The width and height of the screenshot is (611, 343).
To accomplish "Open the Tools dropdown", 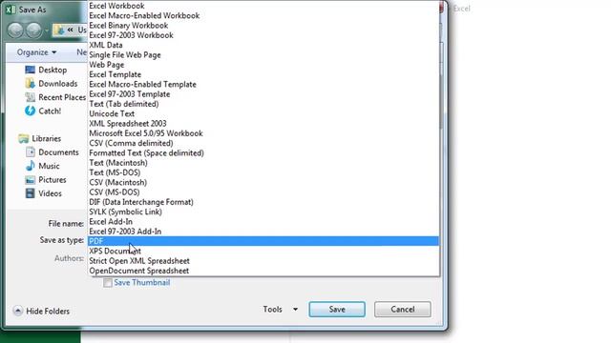I will point(280,309).
